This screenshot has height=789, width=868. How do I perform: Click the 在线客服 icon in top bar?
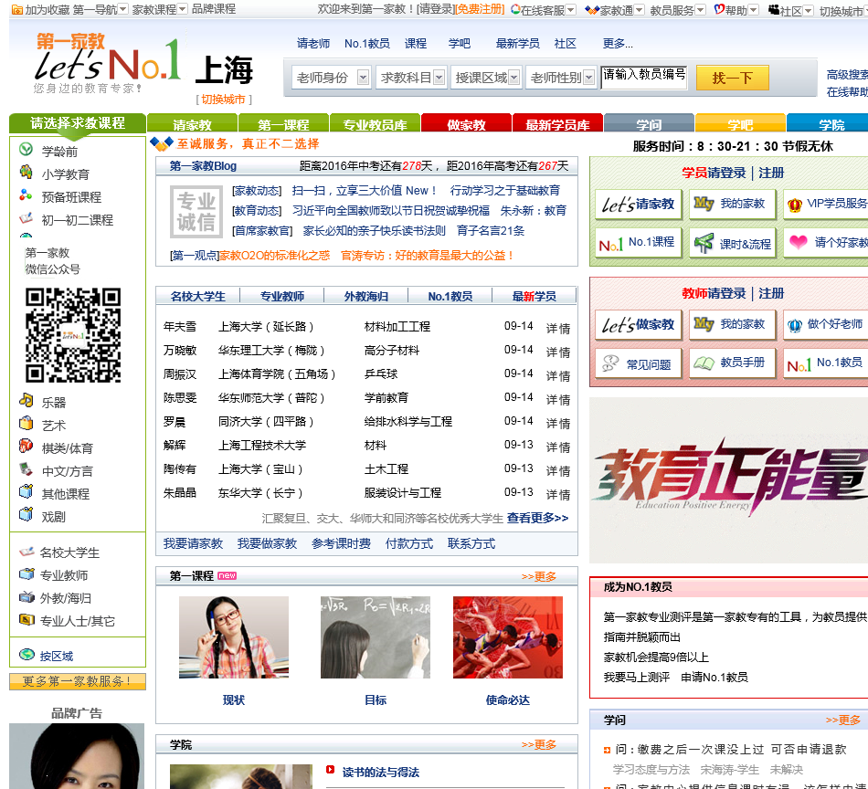coord(515,9)
